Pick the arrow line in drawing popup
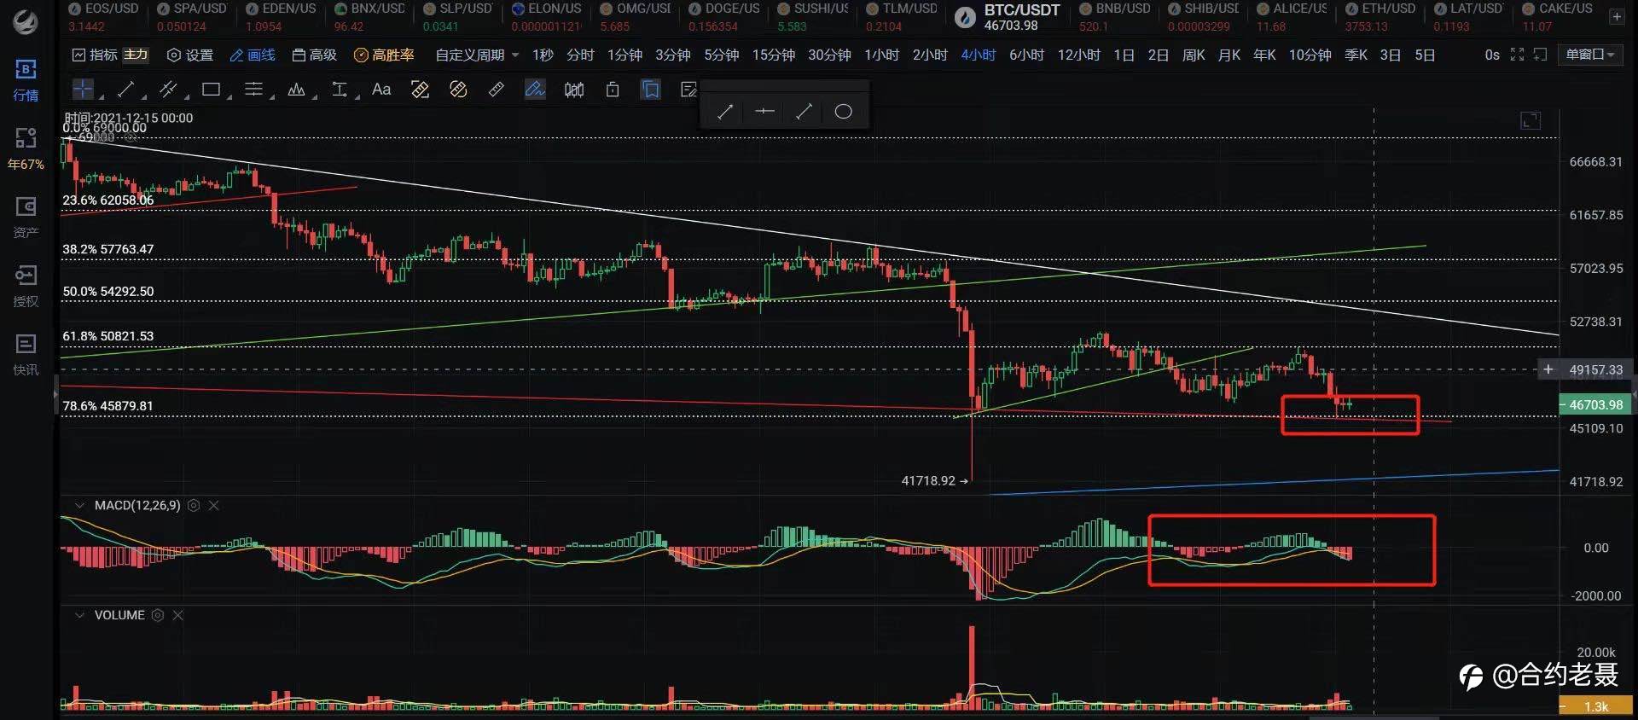This screenshot has width=1638, height=720. [x=725, y=112]
